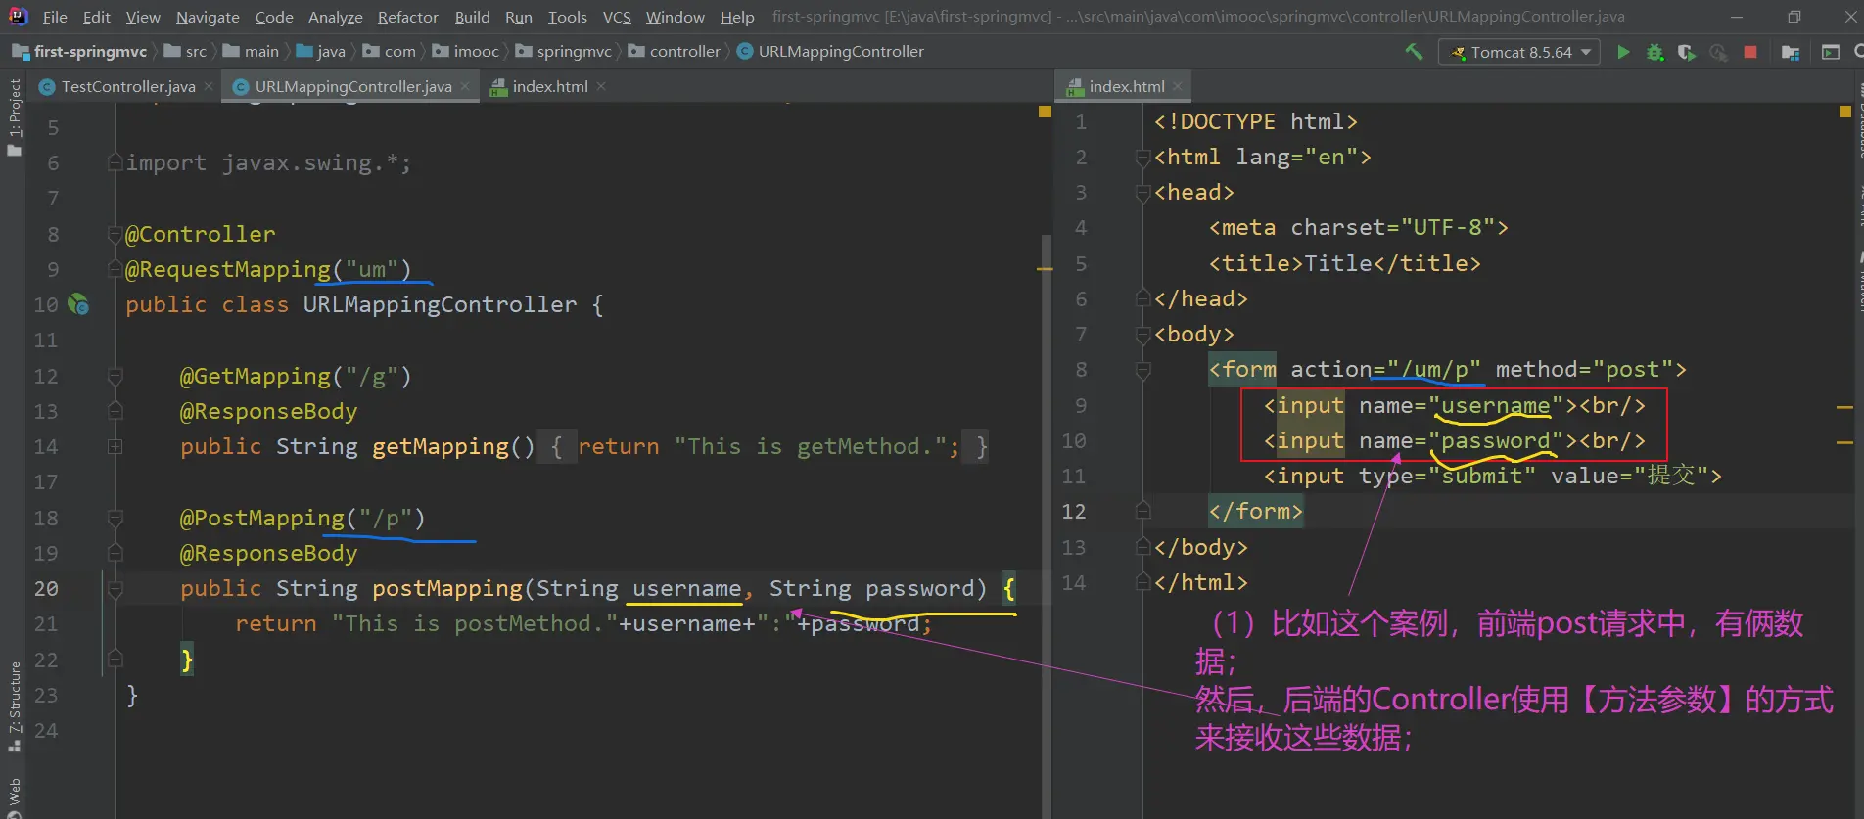
Task: Collapse the import statements fold
Action: tap(115, 163)
